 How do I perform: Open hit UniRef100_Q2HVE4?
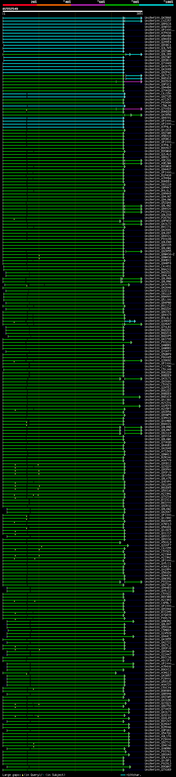(158, 42)
